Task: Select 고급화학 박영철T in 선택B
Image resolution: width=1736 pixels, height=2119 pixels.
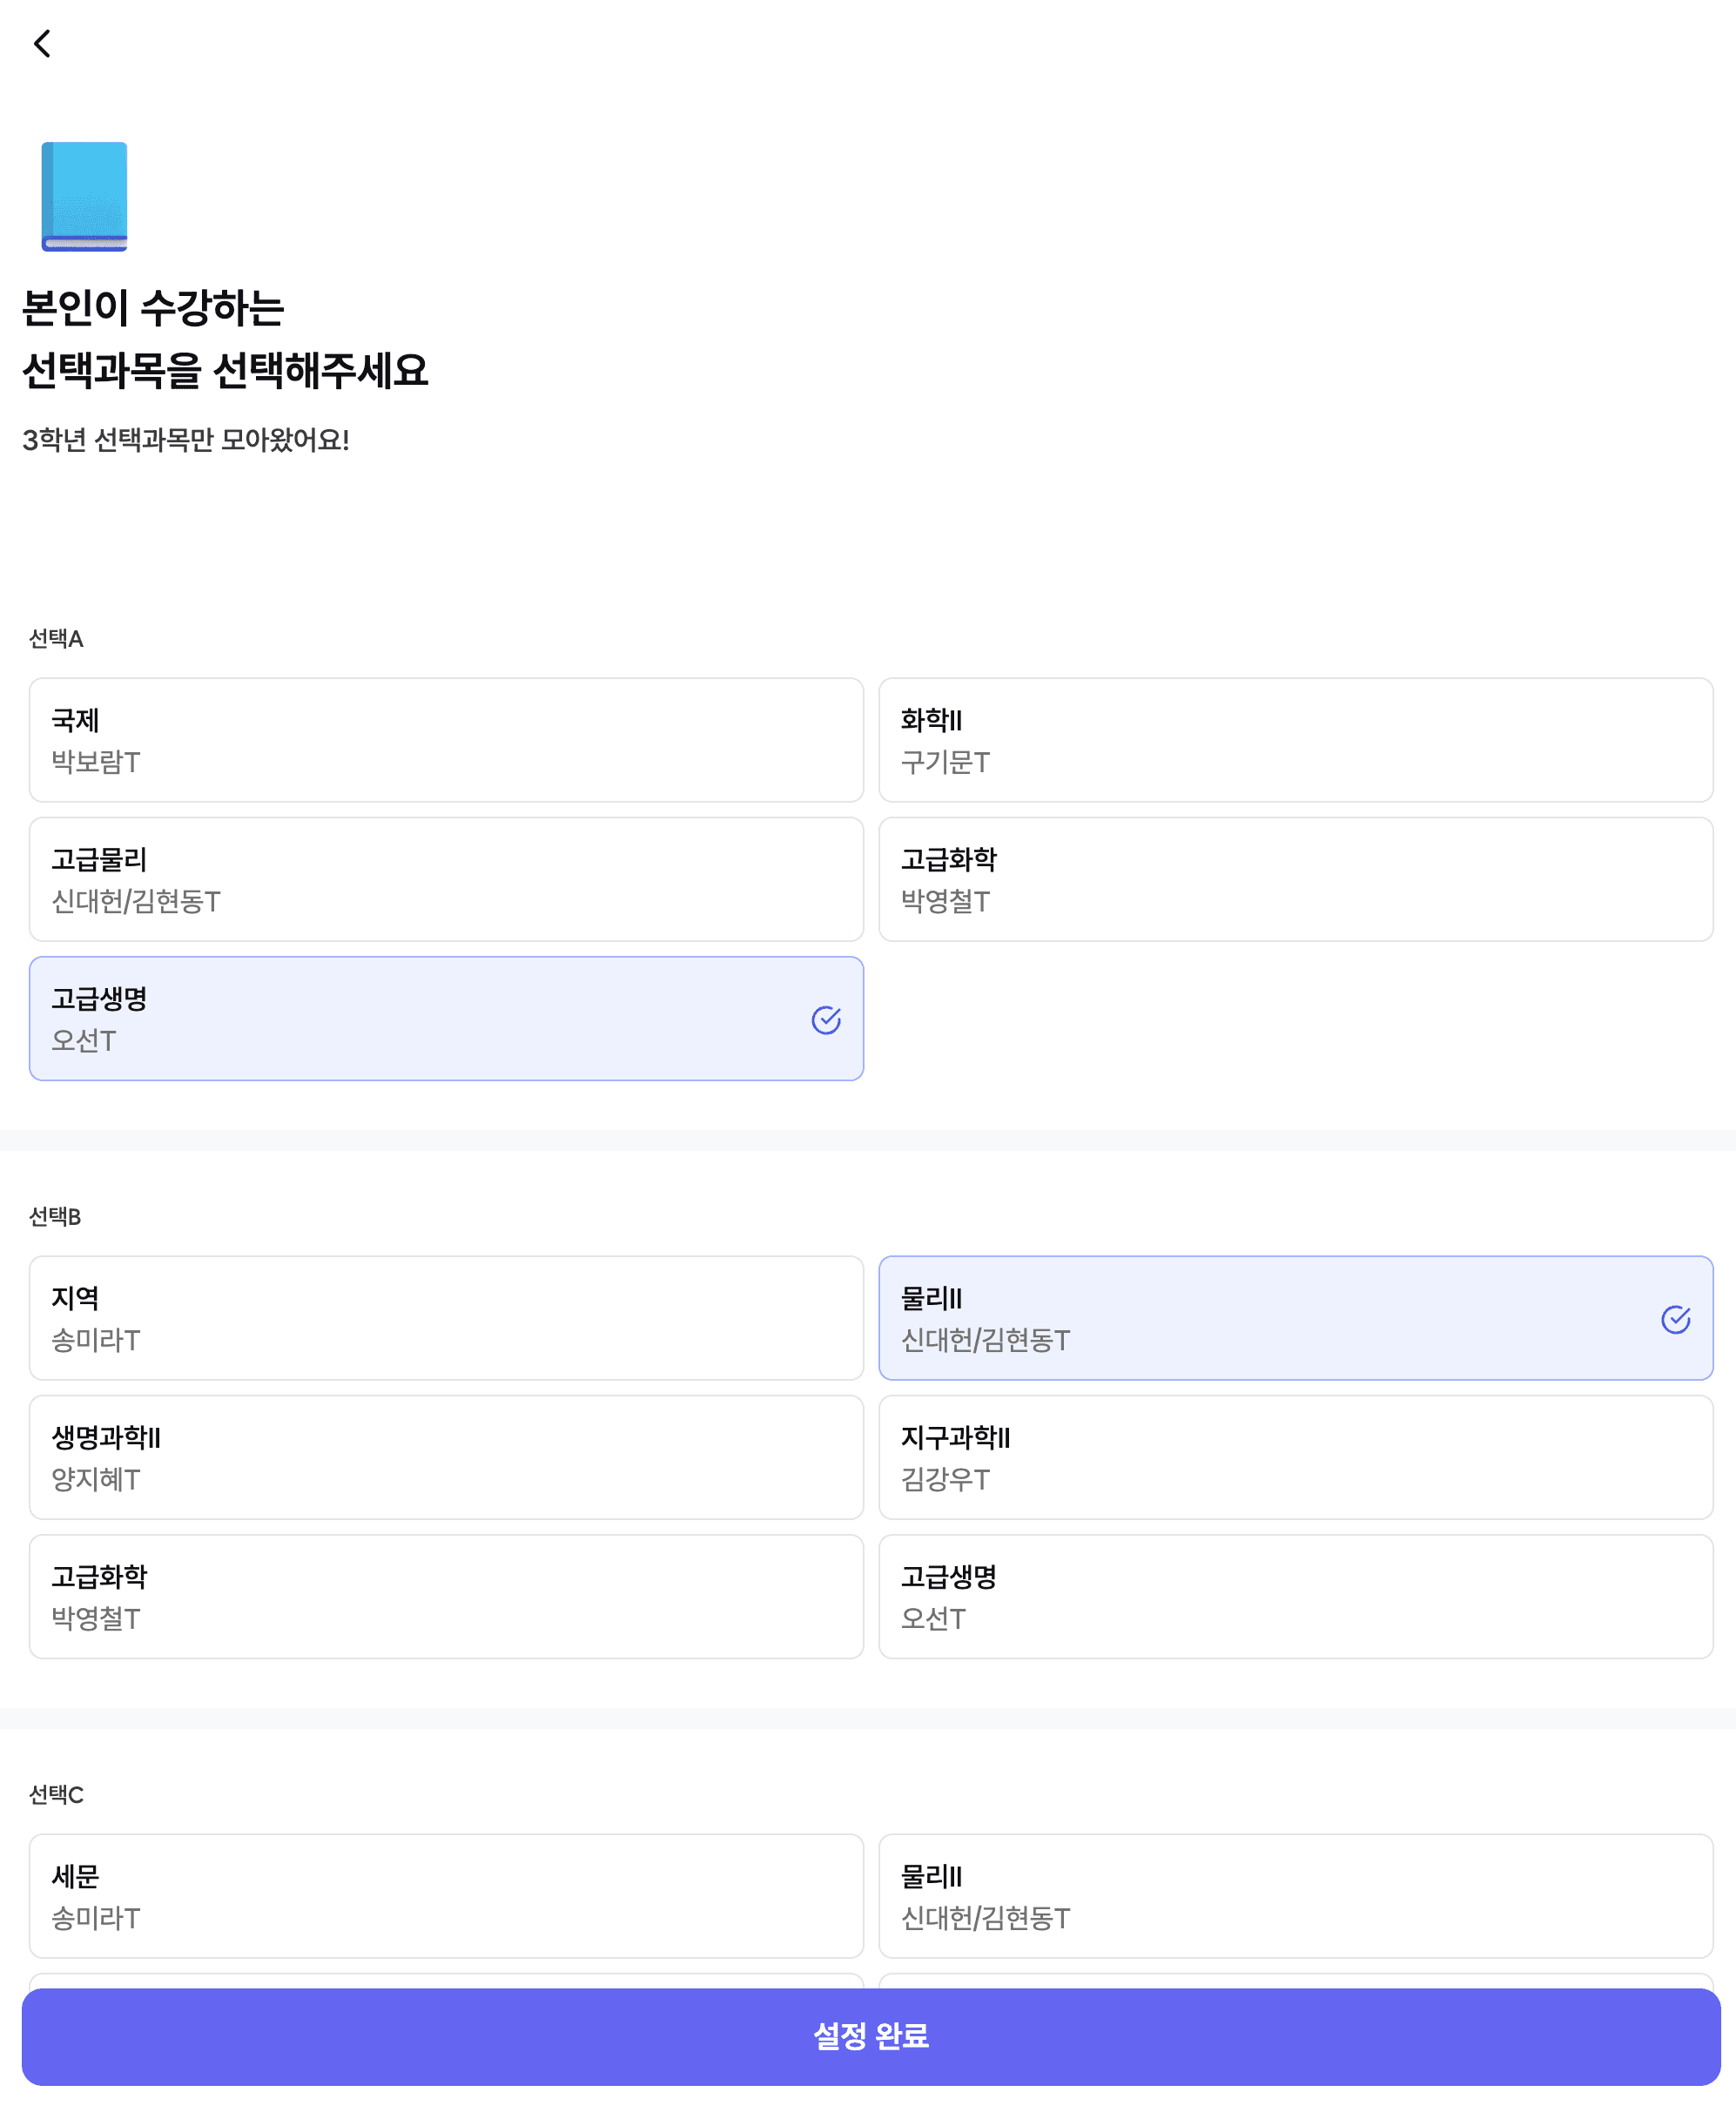Action: pyautogui.click(x=446, y=1595)
